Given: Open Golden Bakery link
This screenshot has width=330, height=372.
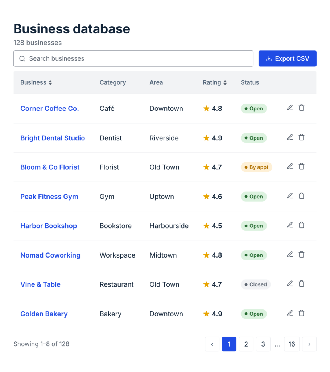Looking at the screenshot, I should coord(44,314).
